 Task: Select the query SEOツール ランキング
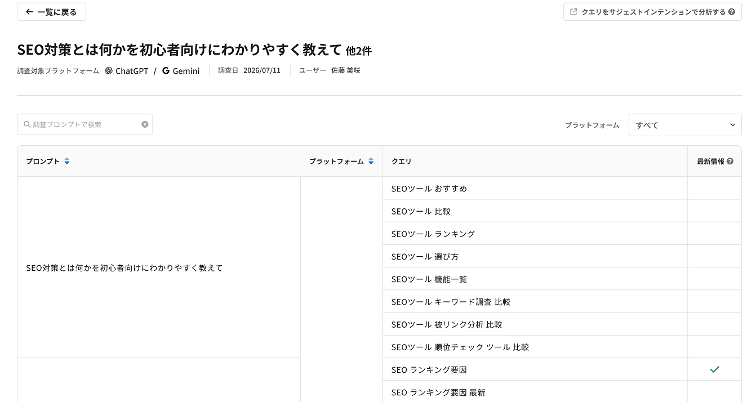pyautogui.click(x=433, y=234)
